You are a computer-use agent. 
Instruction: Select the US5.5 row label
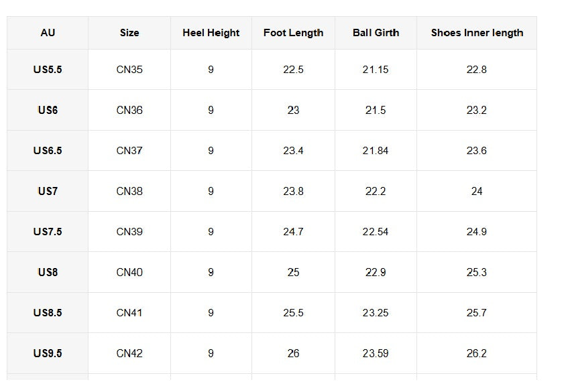click(48, 70)
